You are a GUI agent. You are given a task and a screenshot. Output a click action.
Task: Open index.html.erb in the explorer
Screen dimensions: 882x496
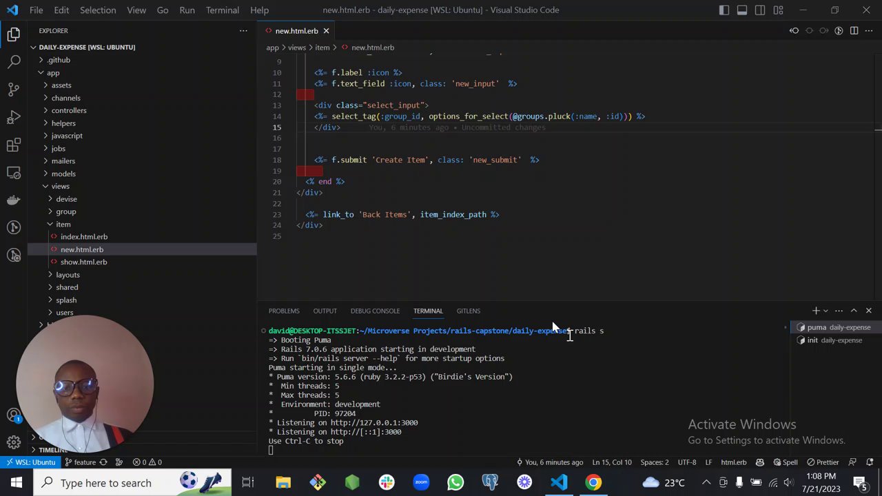click(x=84, y=237)
